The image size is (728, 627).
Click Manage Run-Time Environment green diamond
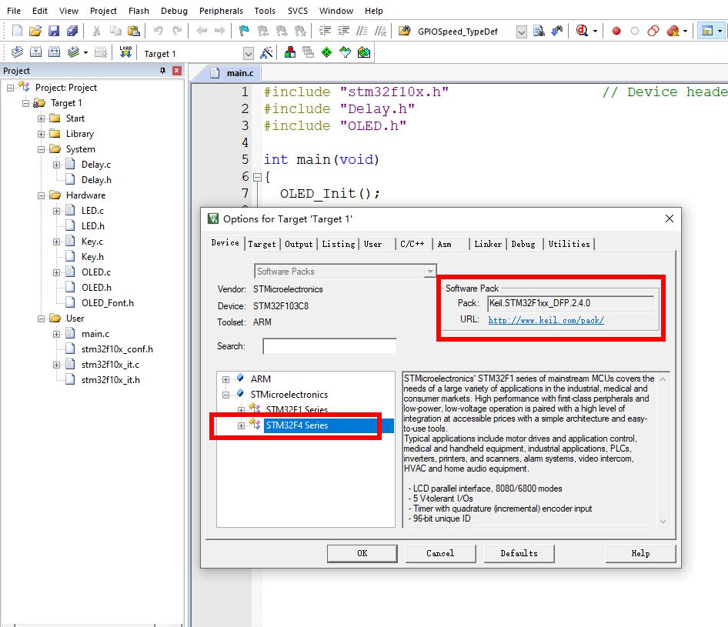327,52
